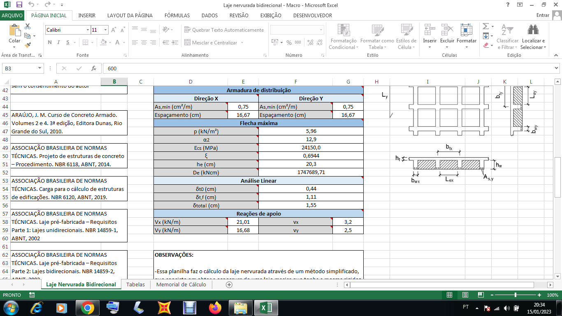Click the Redo arrow icon
The width and height of the screenshot is (562, 316).
point(47,5)
